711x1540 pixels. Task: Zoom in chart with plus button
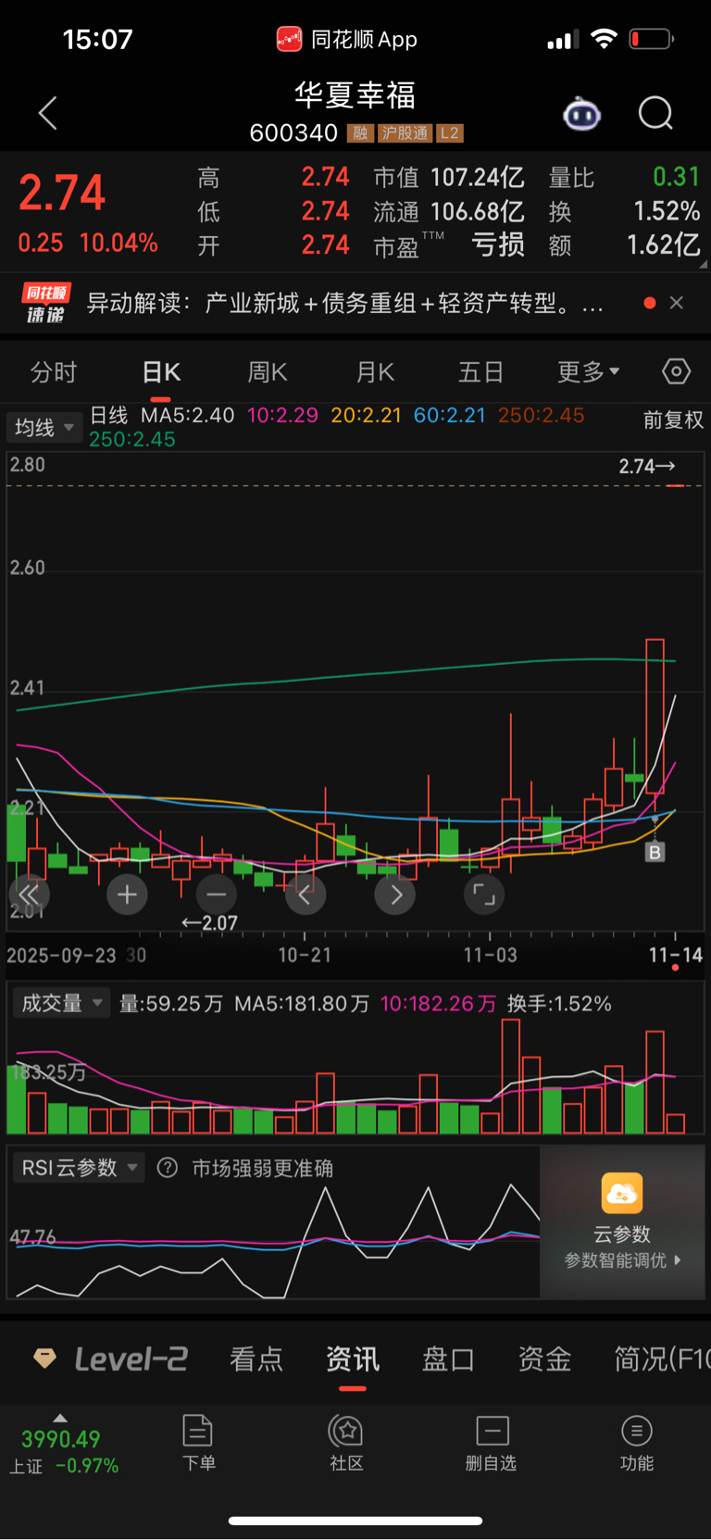(127, 895)
